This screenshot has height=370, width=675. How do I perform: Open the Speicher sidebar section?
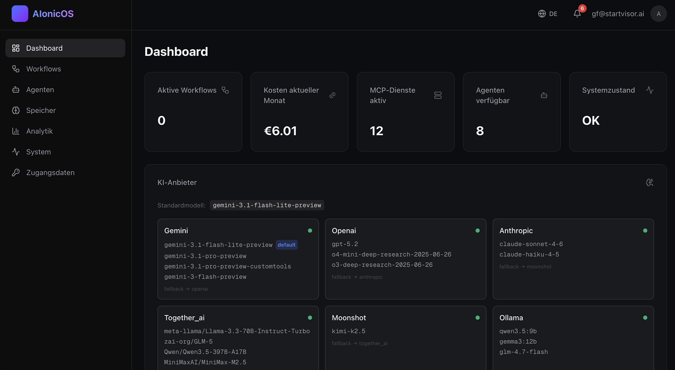(41, 110)
